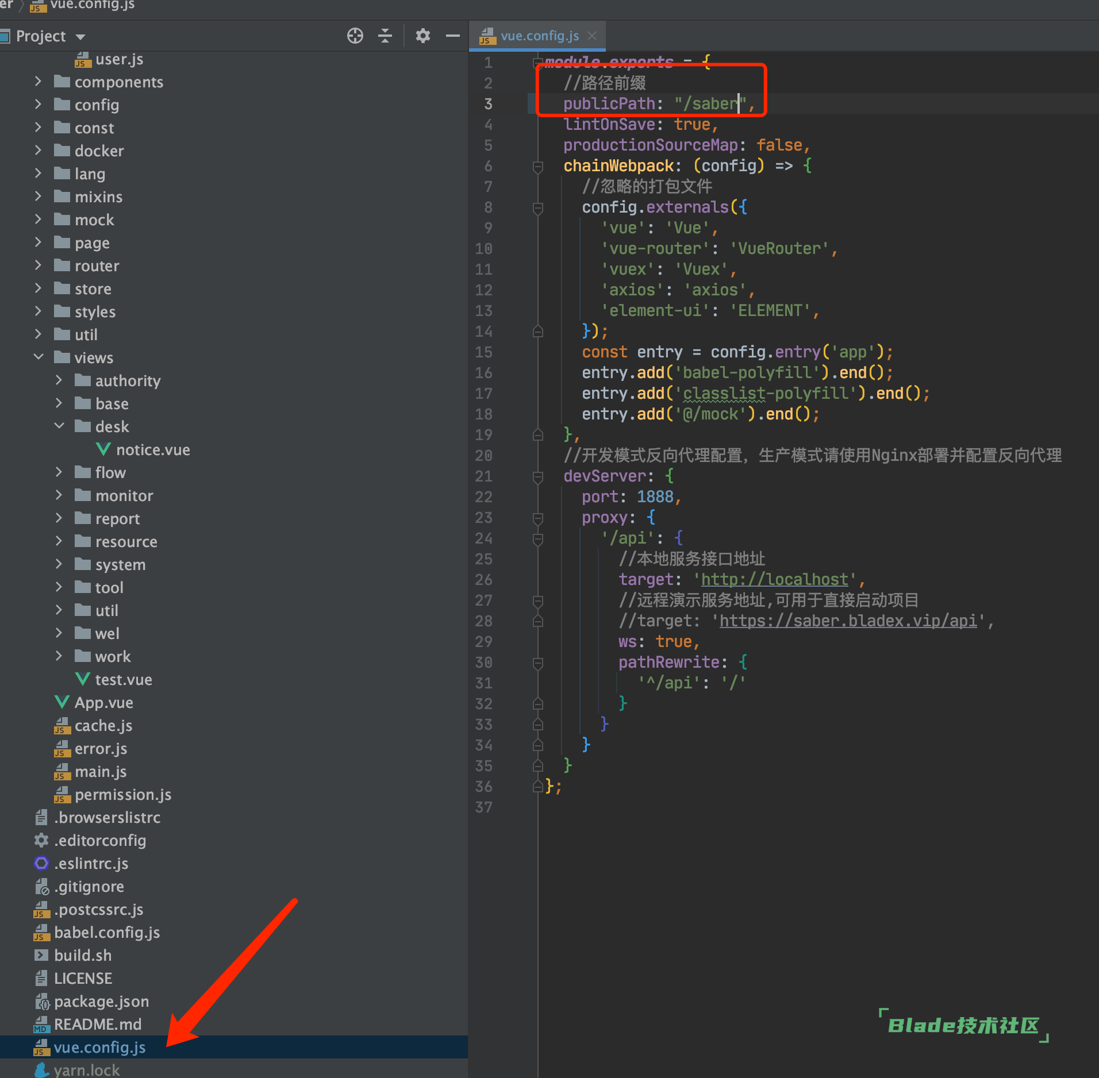Collapse the desk folder
This screenshot has height=1078, width=1099.
pos(59,426)
